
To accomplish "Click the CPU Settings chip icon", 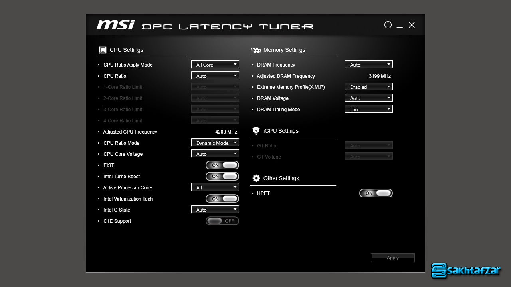I will pos(103,50).
